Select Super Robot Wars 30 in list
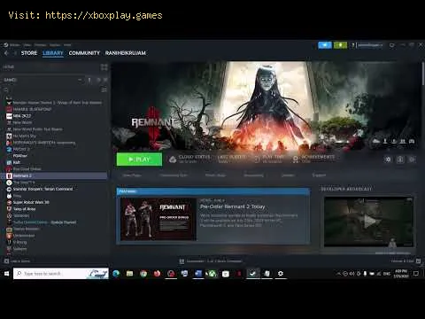Screen dimensions: 425x319 31,202
